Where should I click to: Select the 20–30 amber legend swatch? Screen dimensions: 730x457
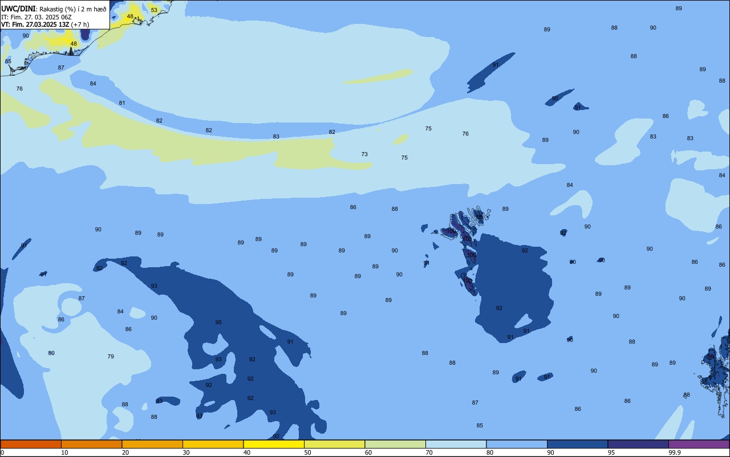pyautogui.click(x=152, y=444)
